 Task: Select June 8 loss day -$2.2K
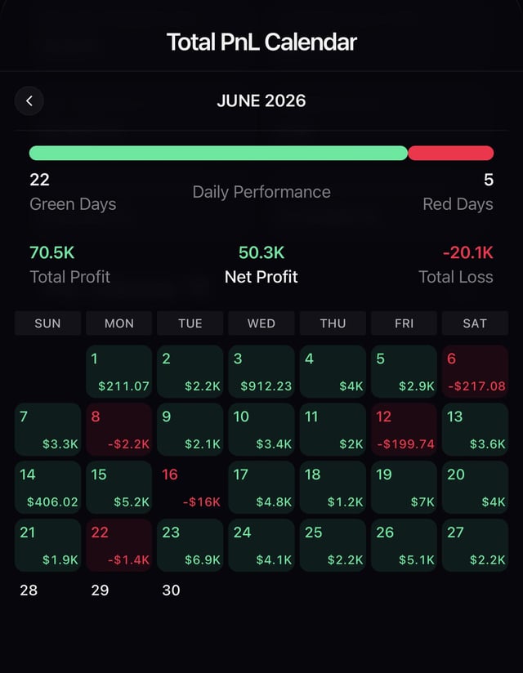[x=119, y=430]
